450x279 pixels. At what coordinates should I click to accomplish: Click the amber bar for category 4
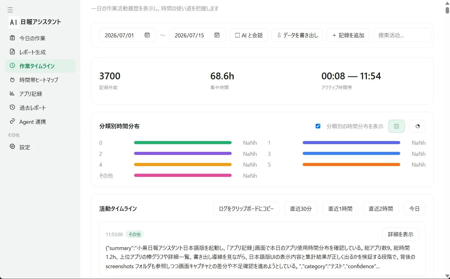(x=183, y=164)
